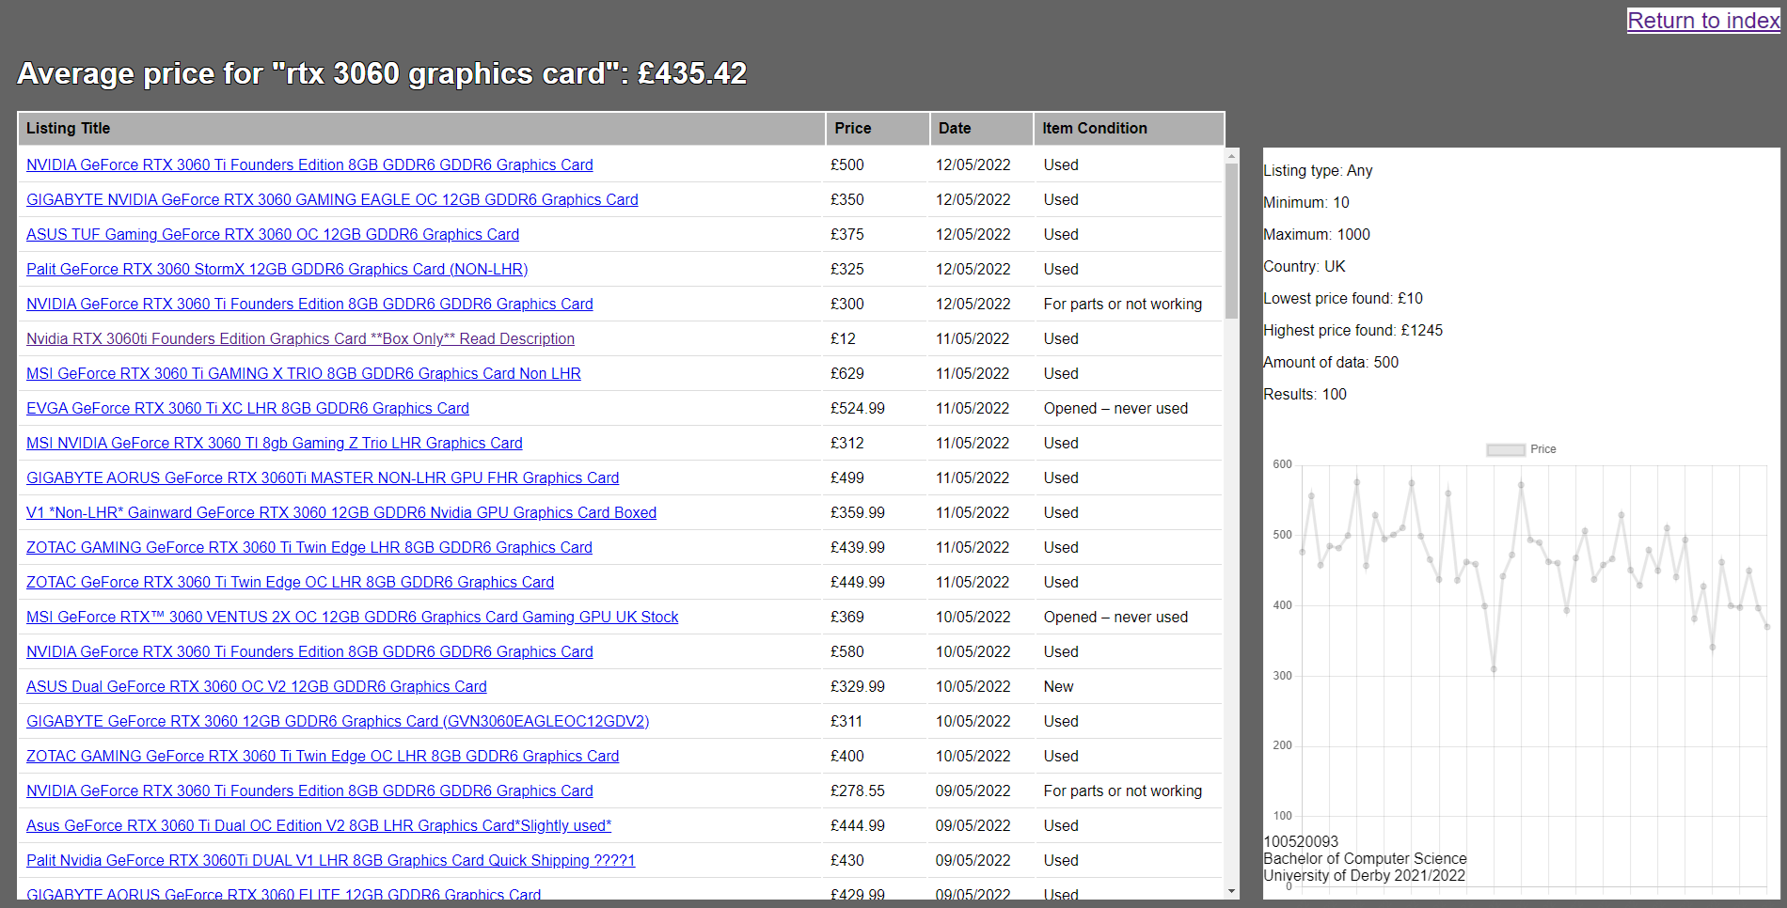The image size is (1787, 908).
Task: Select a data point on the price chart
Action: click(x=1356, y=480)
